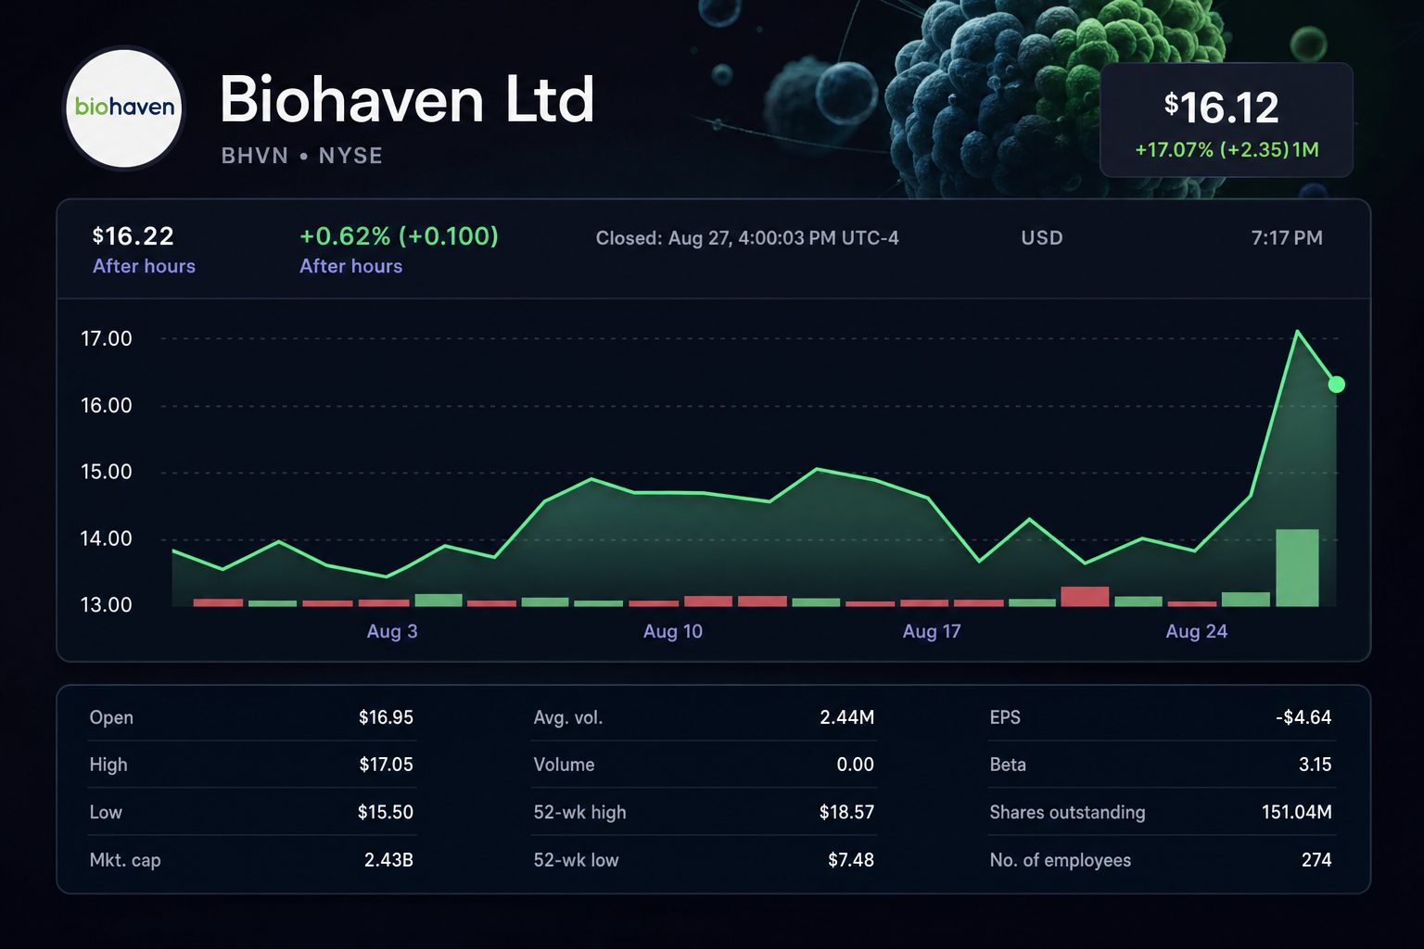Viewport: 1424px width, 949px height.
Task: Click the 14.00 y-axis label
Action: [107, 538]
